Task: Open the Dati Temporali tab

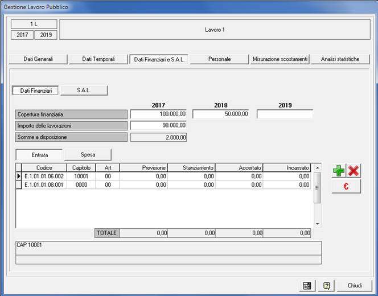Action: click(98, 59)
